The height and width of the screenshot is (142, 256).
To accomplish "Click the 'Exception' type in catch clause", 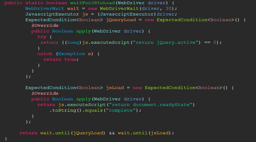I will click(x=72, y=54).
